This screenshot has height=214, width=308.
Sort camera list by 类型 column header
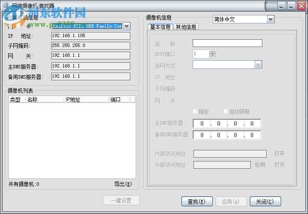17,100
